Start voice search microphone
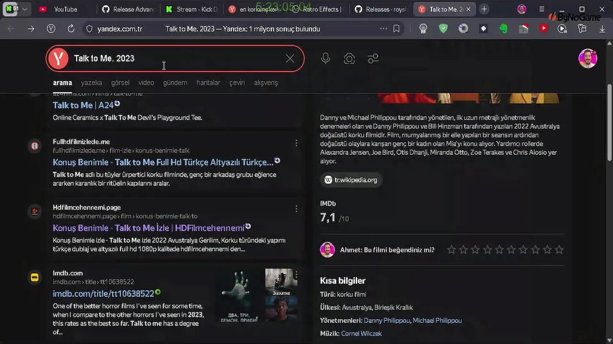This screenshot has width=613, height=344. point(326,59)
